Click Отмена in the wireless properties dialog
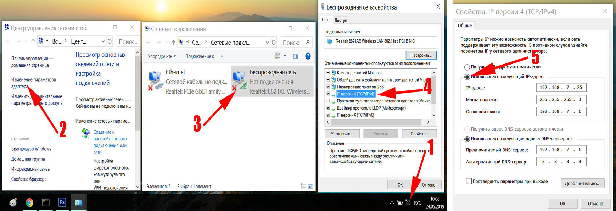 [x=429, y=185]
